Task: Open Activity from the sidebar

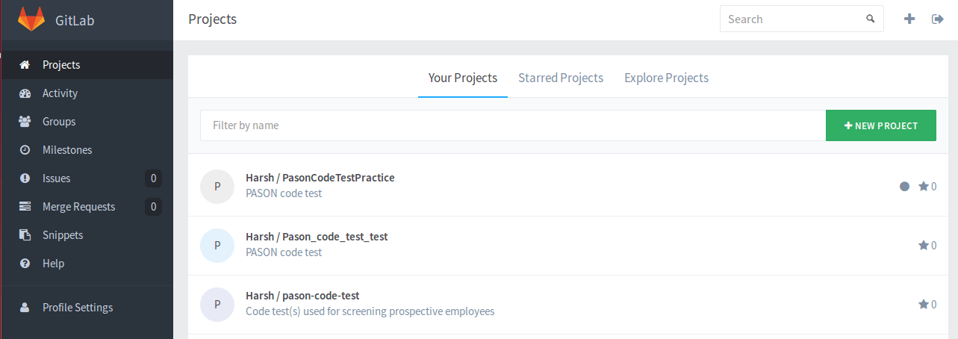Action: pos(60,93)
